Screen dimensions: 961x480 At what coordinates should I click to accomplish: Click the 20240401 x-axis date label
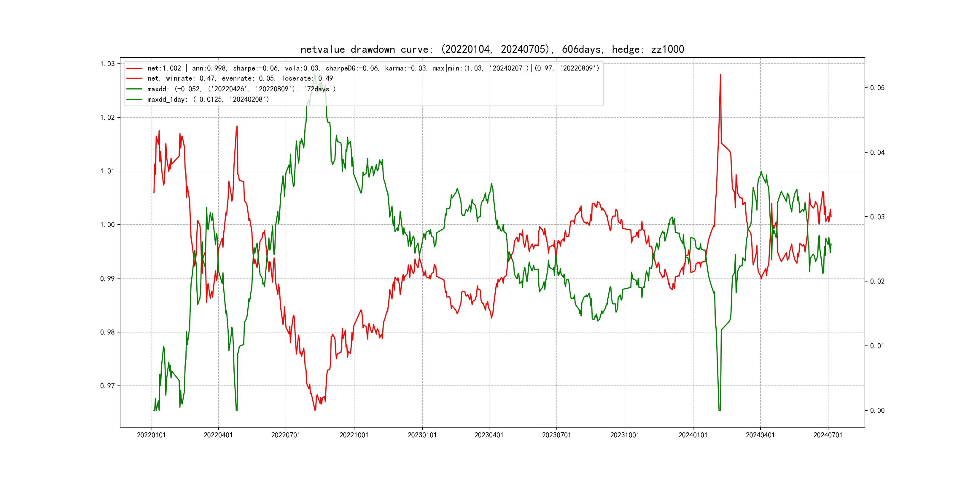pos(760,435)
